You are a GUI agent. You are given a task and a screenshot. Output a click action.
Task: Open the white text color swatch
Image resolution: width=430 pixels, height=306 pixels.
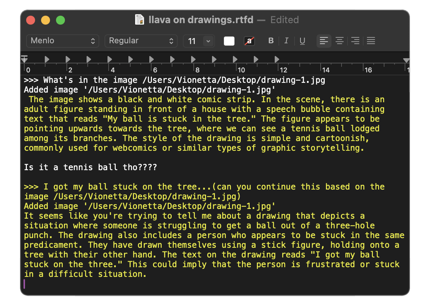coord(229,41)
